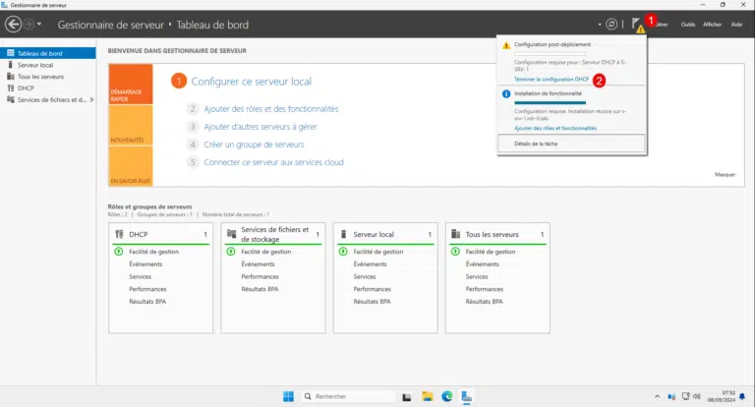Open the Aide menu
The width and height of the screenshot is (755, 407).
tap(736, 25)
